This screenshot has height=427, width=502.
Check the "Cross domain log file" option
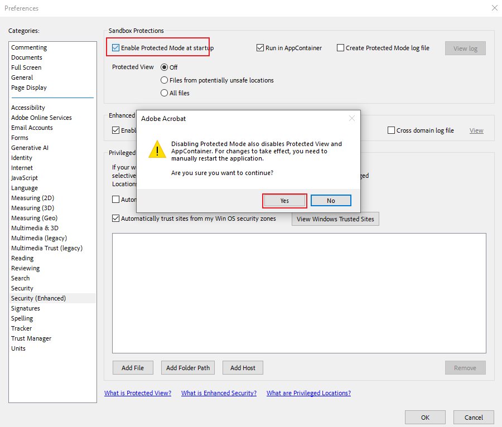tap(391, 130)
